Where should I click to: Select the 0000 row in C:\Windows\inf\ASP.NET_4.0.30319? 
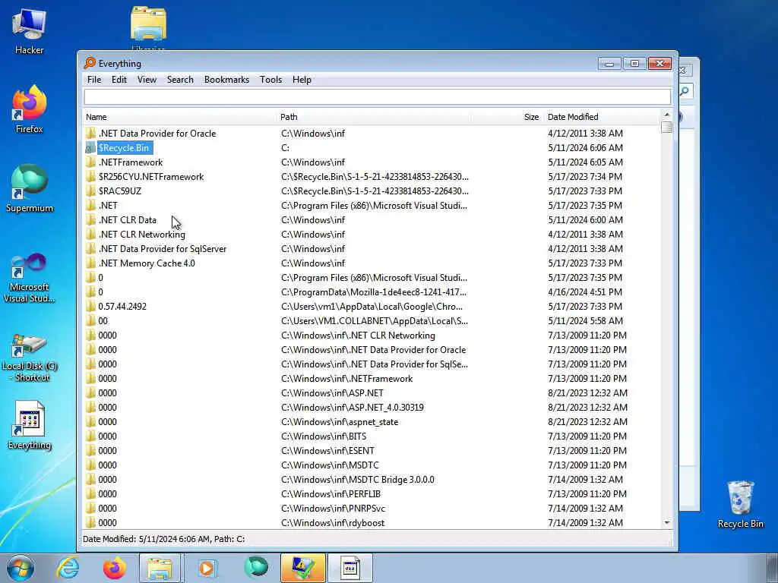click(372, 408)
